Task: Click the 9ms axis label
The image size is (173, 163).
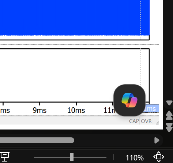Action: click(40, 110)
